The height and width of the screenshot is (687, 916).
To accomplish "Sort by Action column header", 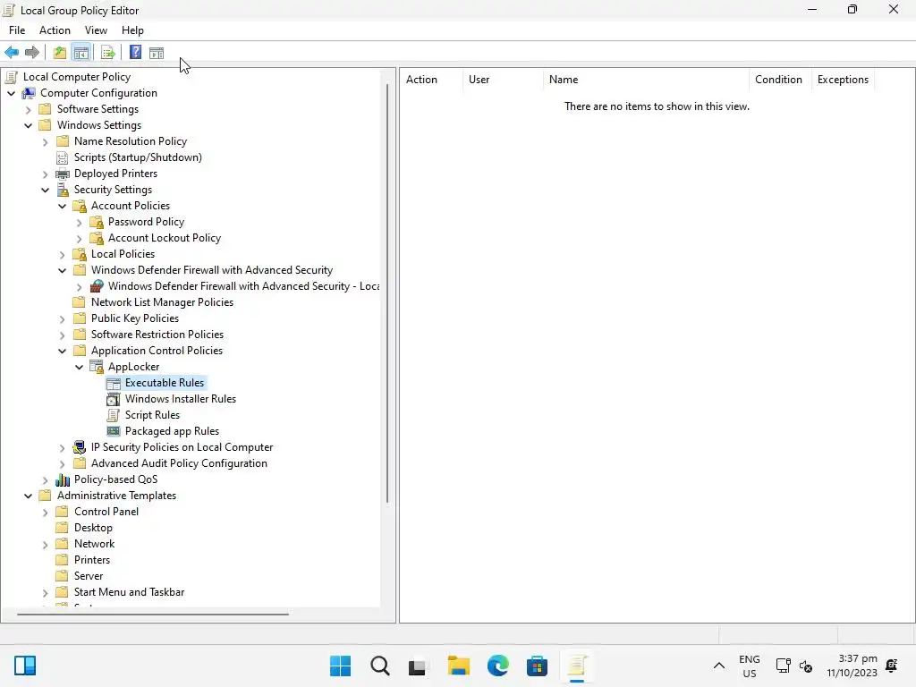I will click(x=431, y=80).
